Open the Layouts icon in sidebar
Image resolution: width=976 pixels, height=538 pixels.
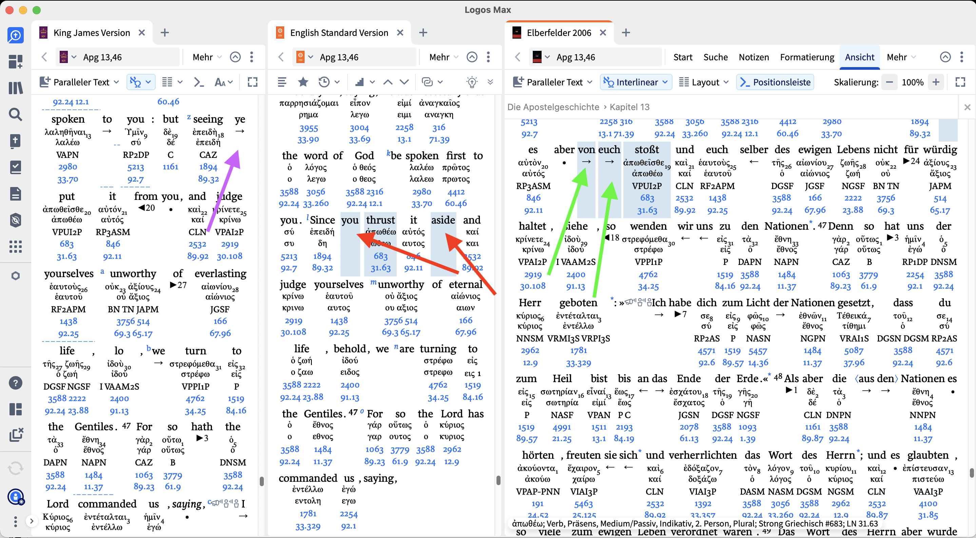point(16,409)
